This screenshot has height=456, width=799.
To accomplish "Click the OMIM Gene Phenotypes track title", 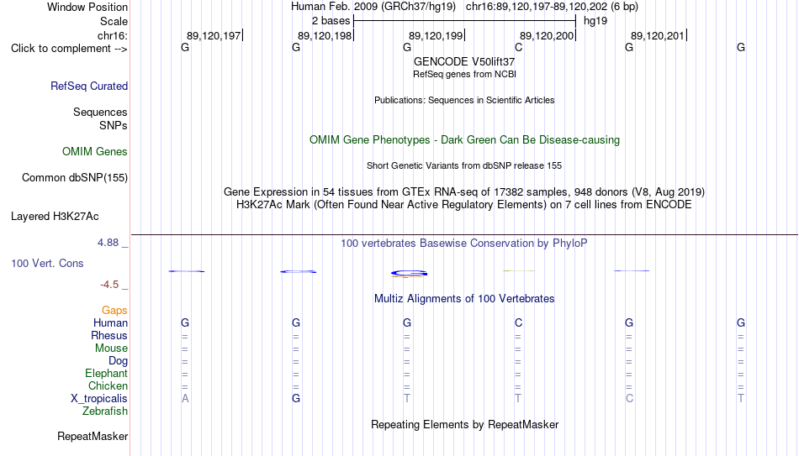I will click(x=464, y=140).
